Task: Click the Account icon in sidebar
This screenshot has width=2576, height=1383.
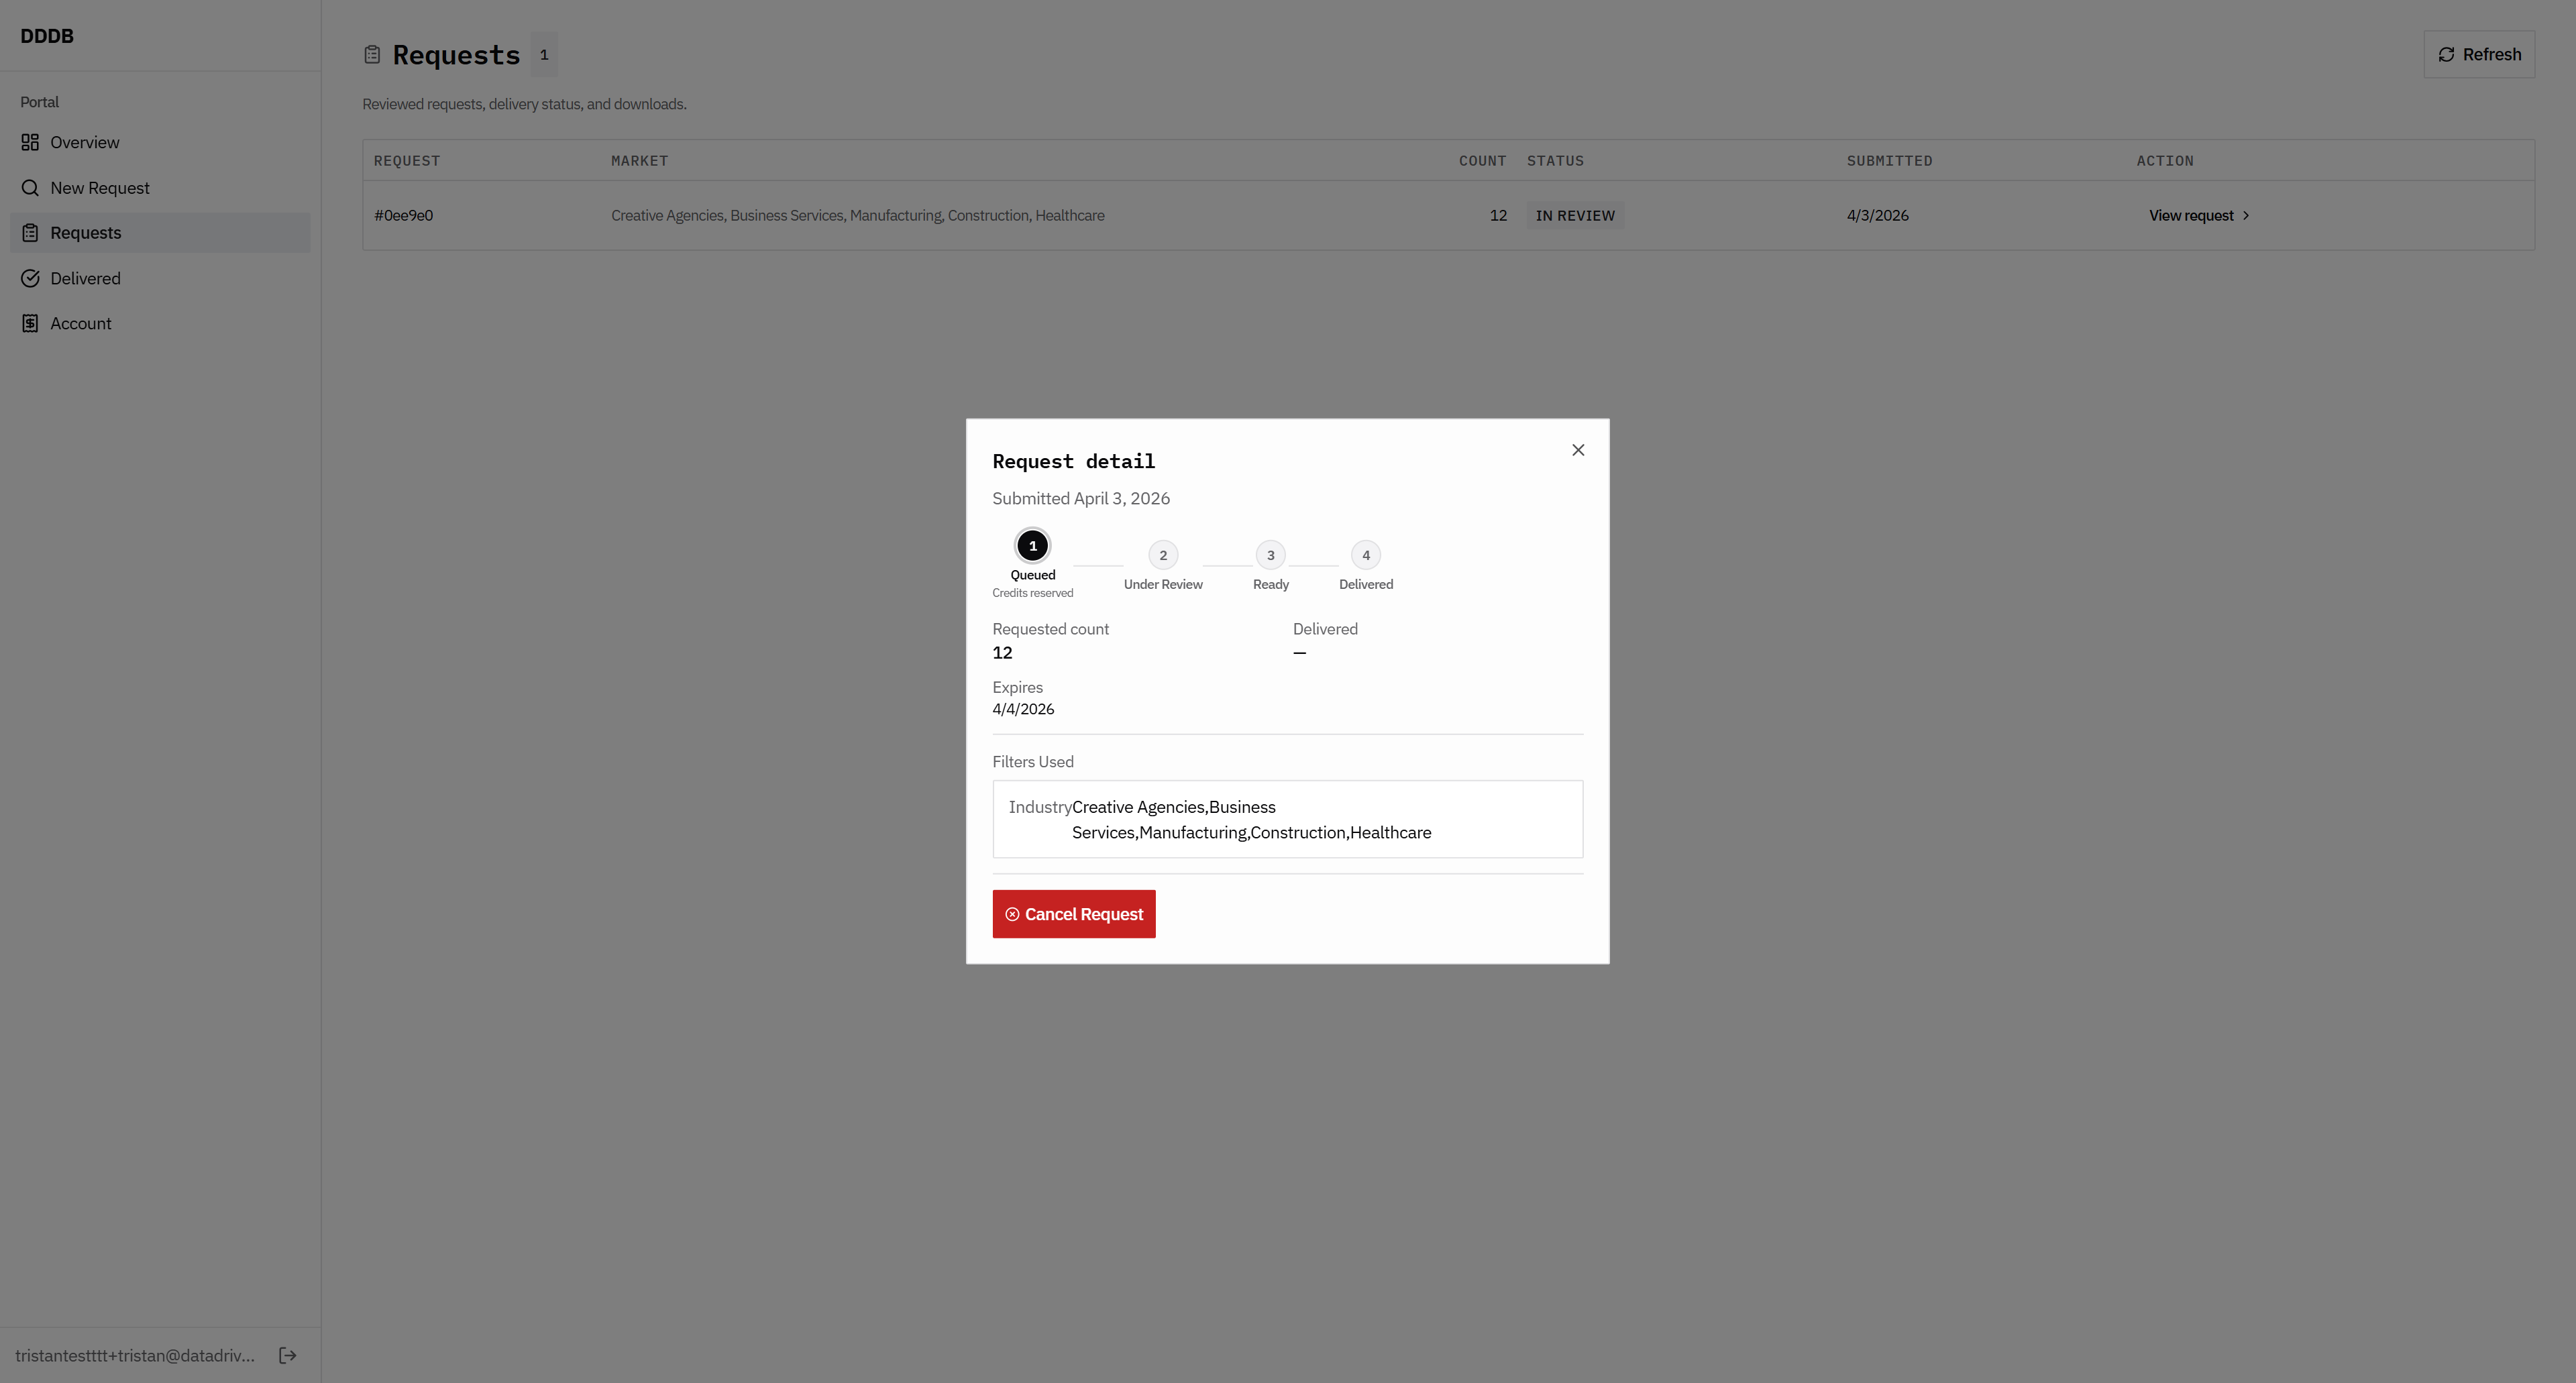Action: pos(30,323)
